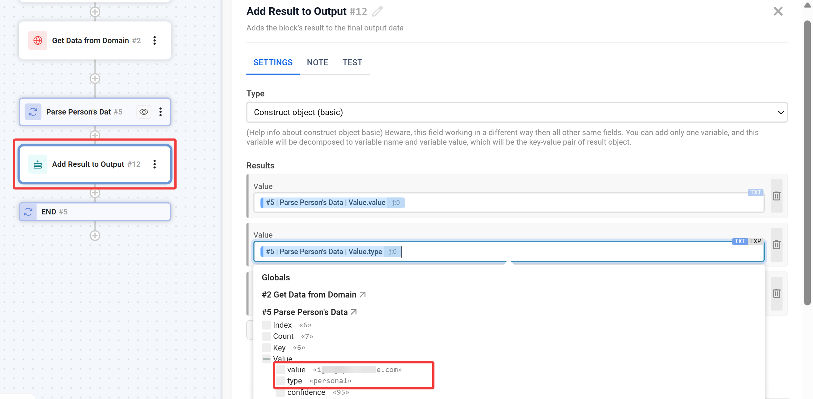
Task: Click the pencil icon to rename block
Action: click(x=377, y=11)
